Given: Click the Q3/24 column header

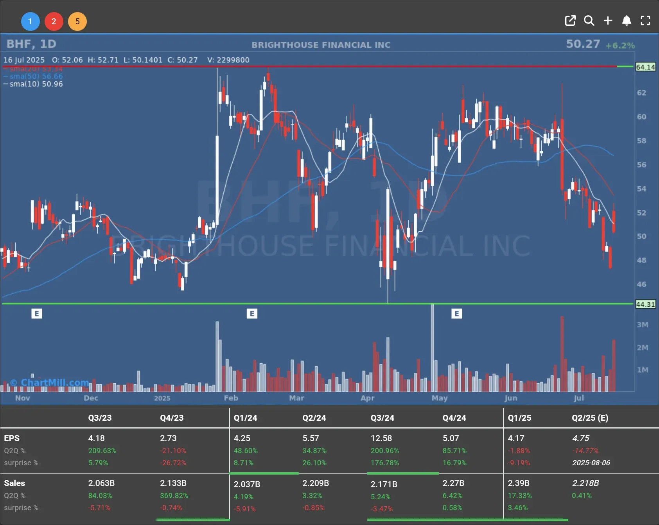Looking at the screenshot, I should [x=382, y=418].
